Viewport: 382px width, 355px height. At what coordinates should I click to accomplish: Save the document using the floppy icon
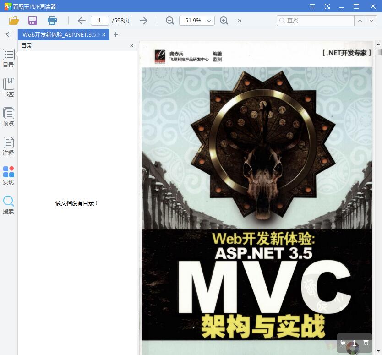(x=33, y=21)
